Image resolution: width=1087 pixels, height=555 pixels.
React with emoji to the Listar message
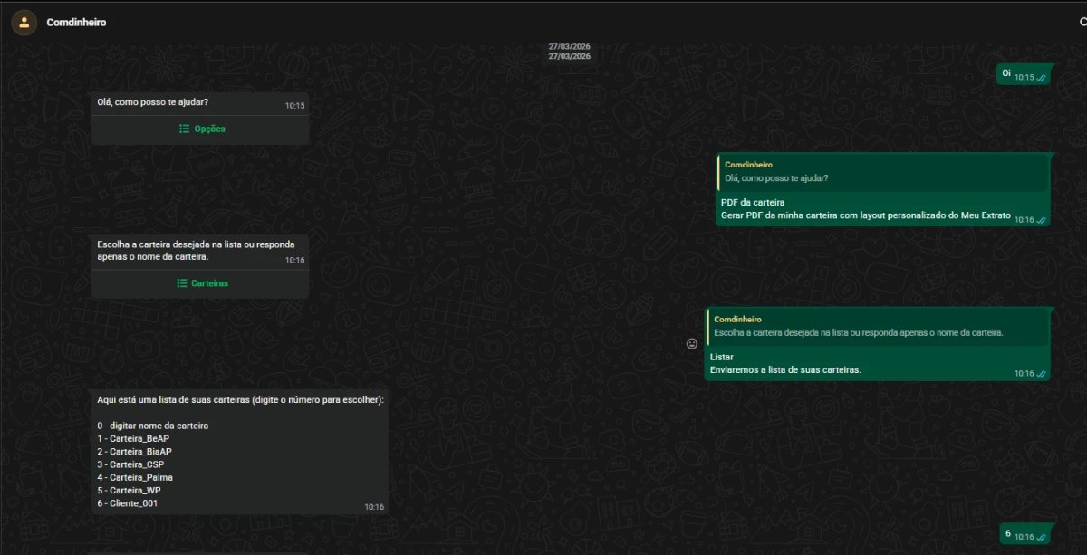coord(692,344)
